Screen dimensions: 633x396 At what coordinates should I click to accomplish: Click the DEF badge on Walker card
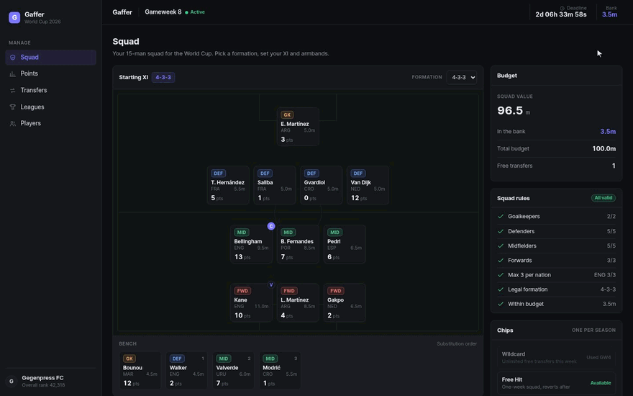pyautogui.click(x=177, y=359)
